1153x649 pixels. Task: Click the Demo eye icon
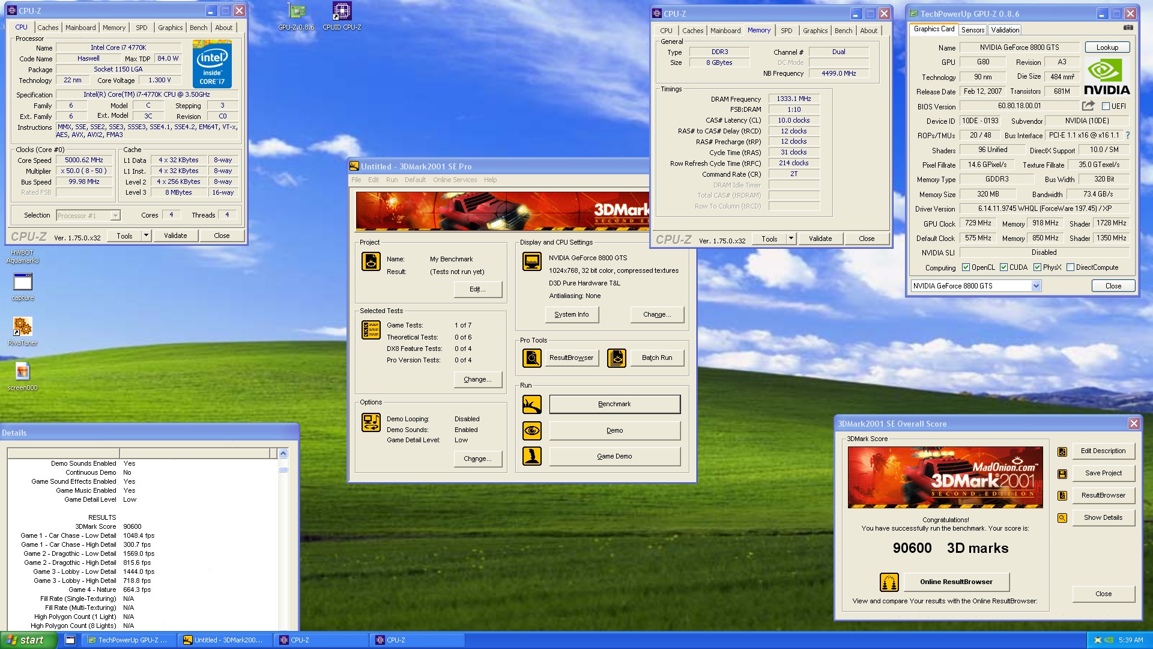click(x=532, y=430)
